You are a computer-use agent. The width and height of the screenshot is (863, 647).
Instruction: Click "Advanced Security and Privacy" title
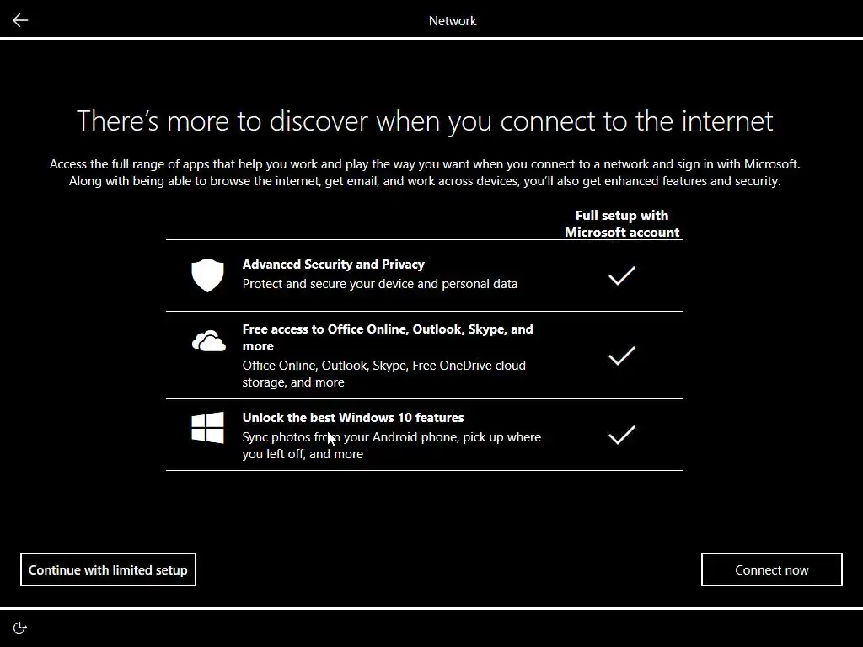point(334,264)
